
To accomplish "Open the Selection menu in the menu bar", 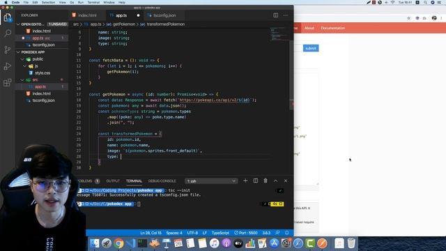I will click(48, 2).
